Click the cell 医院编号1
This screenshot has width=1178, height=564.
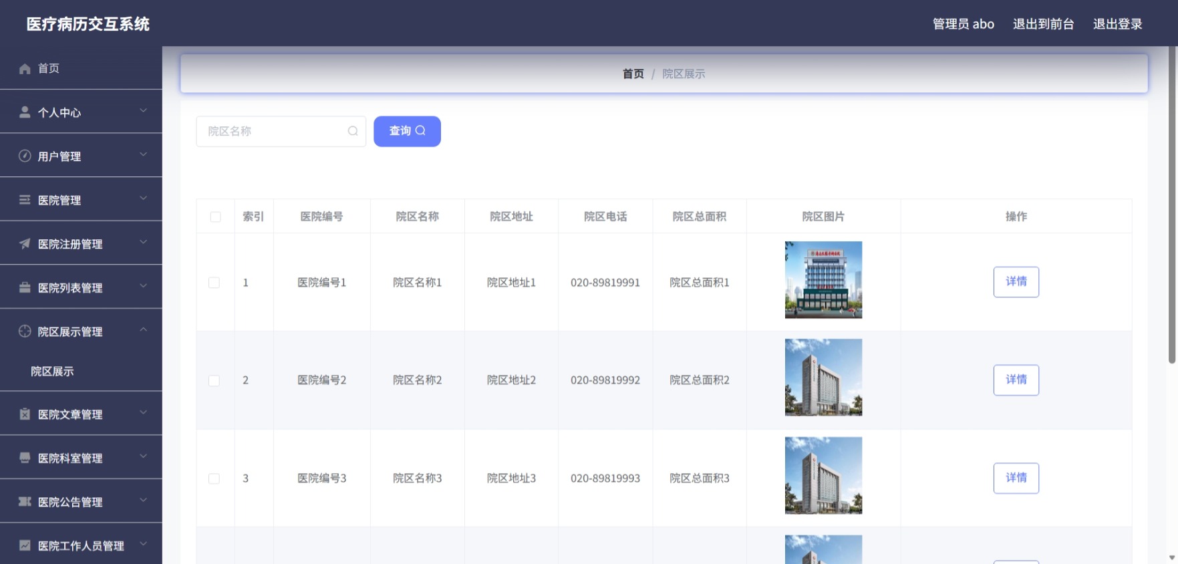click(321, 283)
